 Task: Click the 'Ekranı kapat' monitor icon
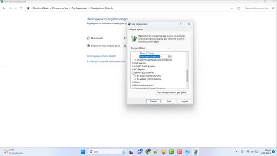click(88, 38)
